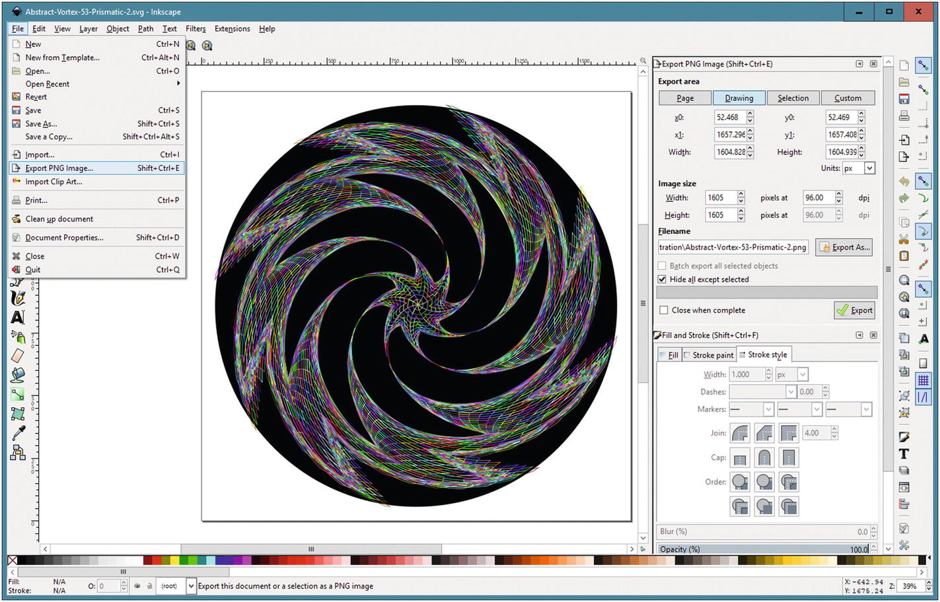Choose Export PNG Image in File menu
This screenshot has width=940, height=602.
(x=96, y=168)
